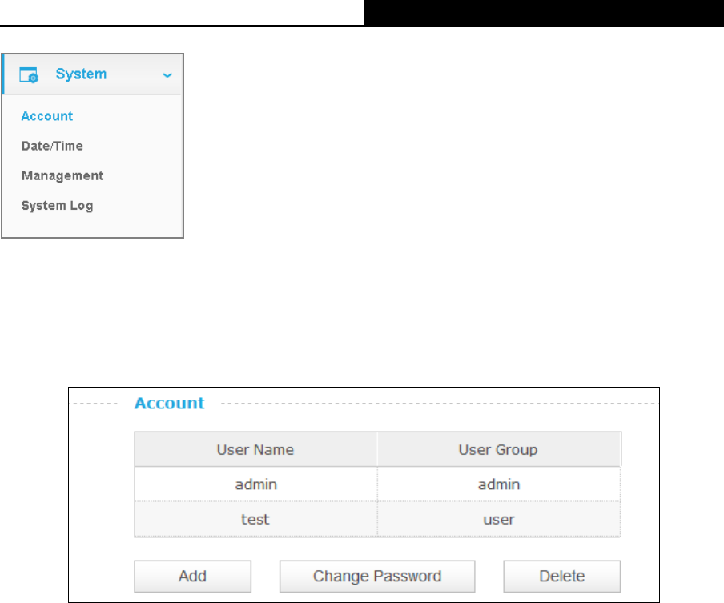Image resolution: width=724 pixels, height=603 pixels.
Task: Select the admin user name cell
Action: tap(255, 484)
